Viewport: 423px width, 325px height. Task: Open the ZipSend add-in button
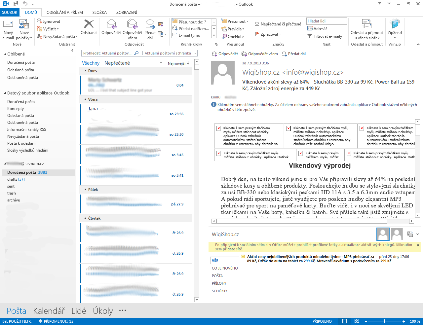pyautogui.click(x=395, y=30)
